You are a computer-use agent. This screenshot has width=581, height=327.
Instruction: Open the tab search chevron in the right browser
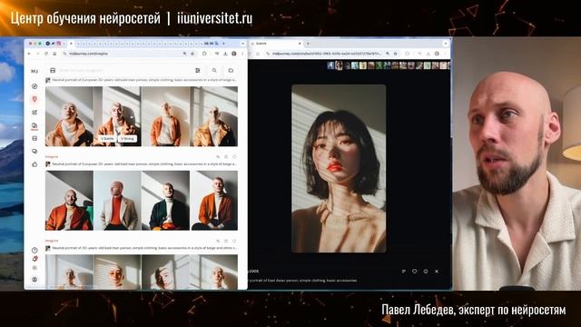tap(446, 44)
